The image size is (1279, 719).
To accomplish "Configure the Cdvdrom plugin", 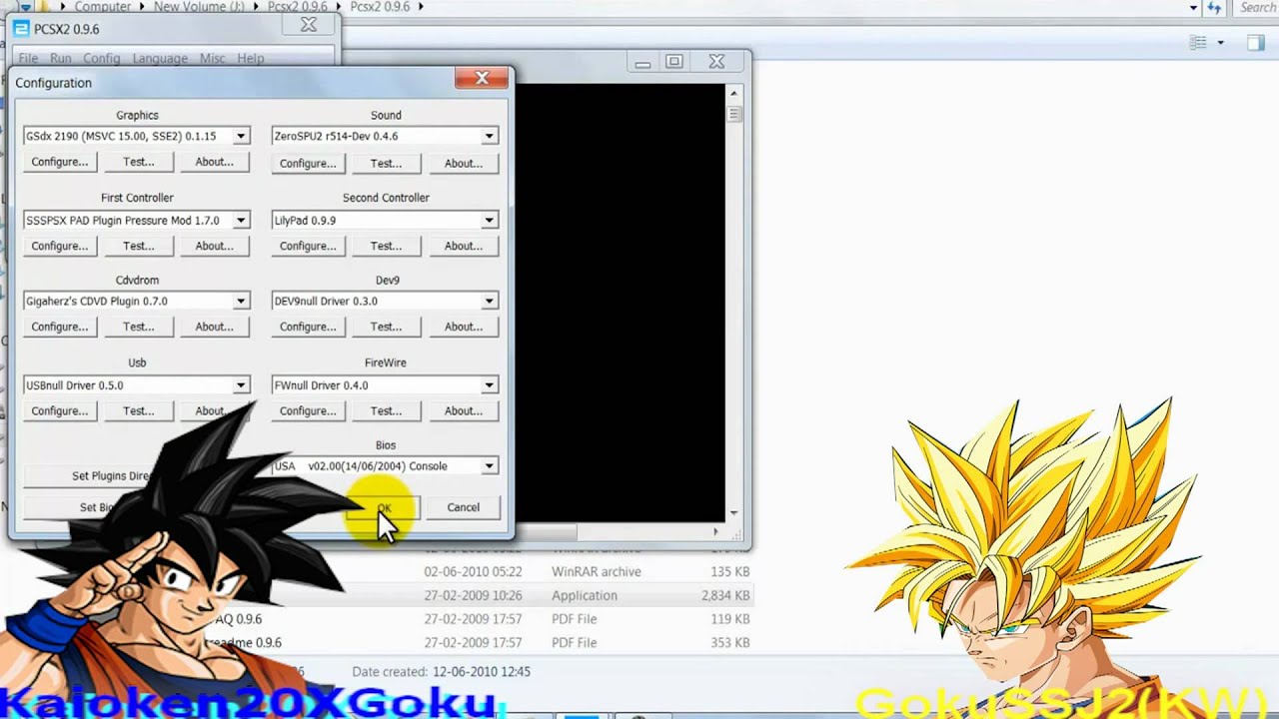I will pos(59,327).
